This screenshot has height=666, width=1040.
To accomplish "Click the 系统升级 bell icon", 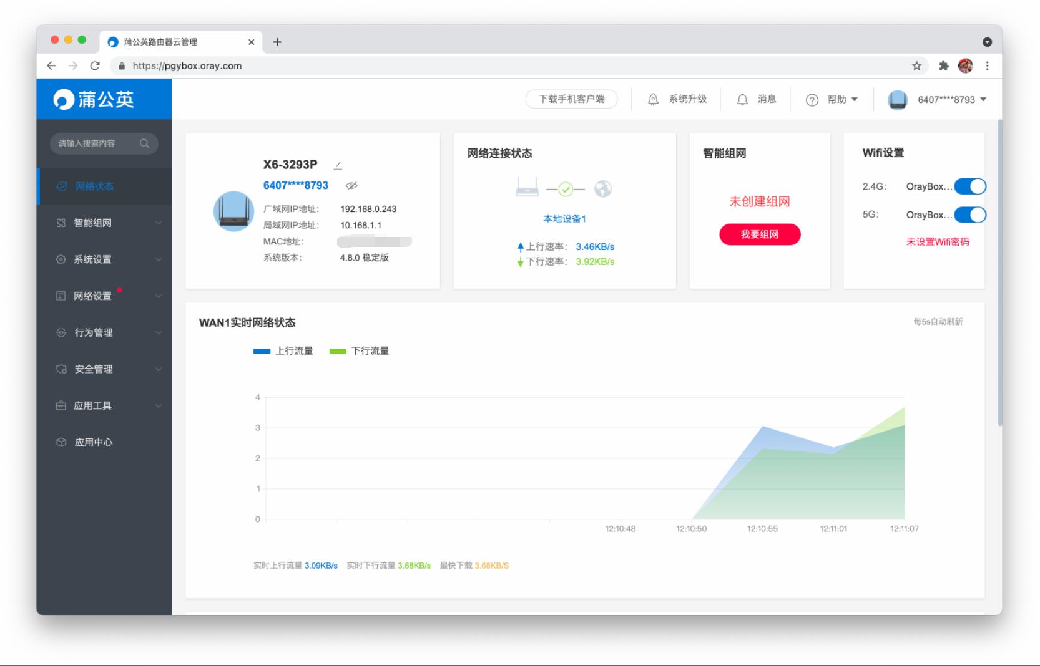I will click(x=654, y=99).
